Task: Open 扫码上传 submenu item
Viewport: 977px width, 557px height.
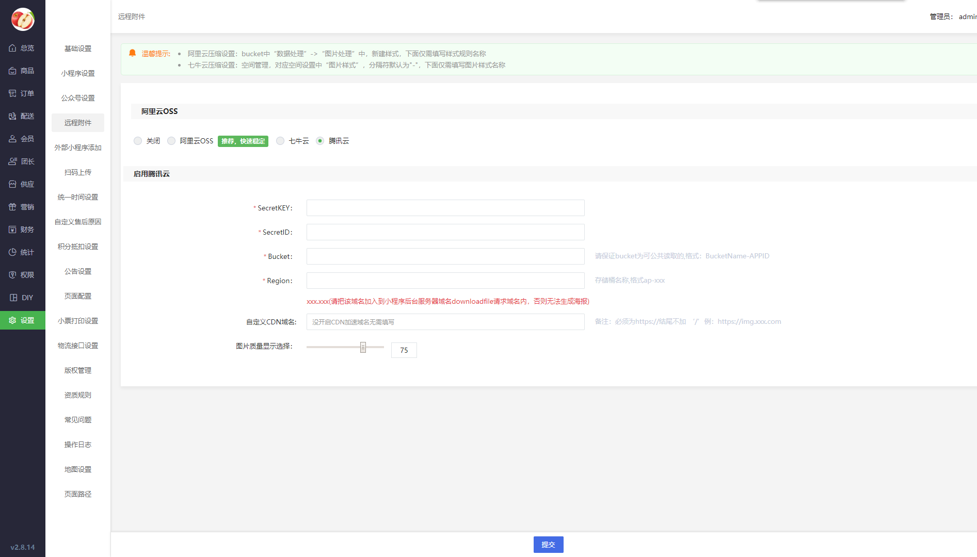Action: click(78, 172)
